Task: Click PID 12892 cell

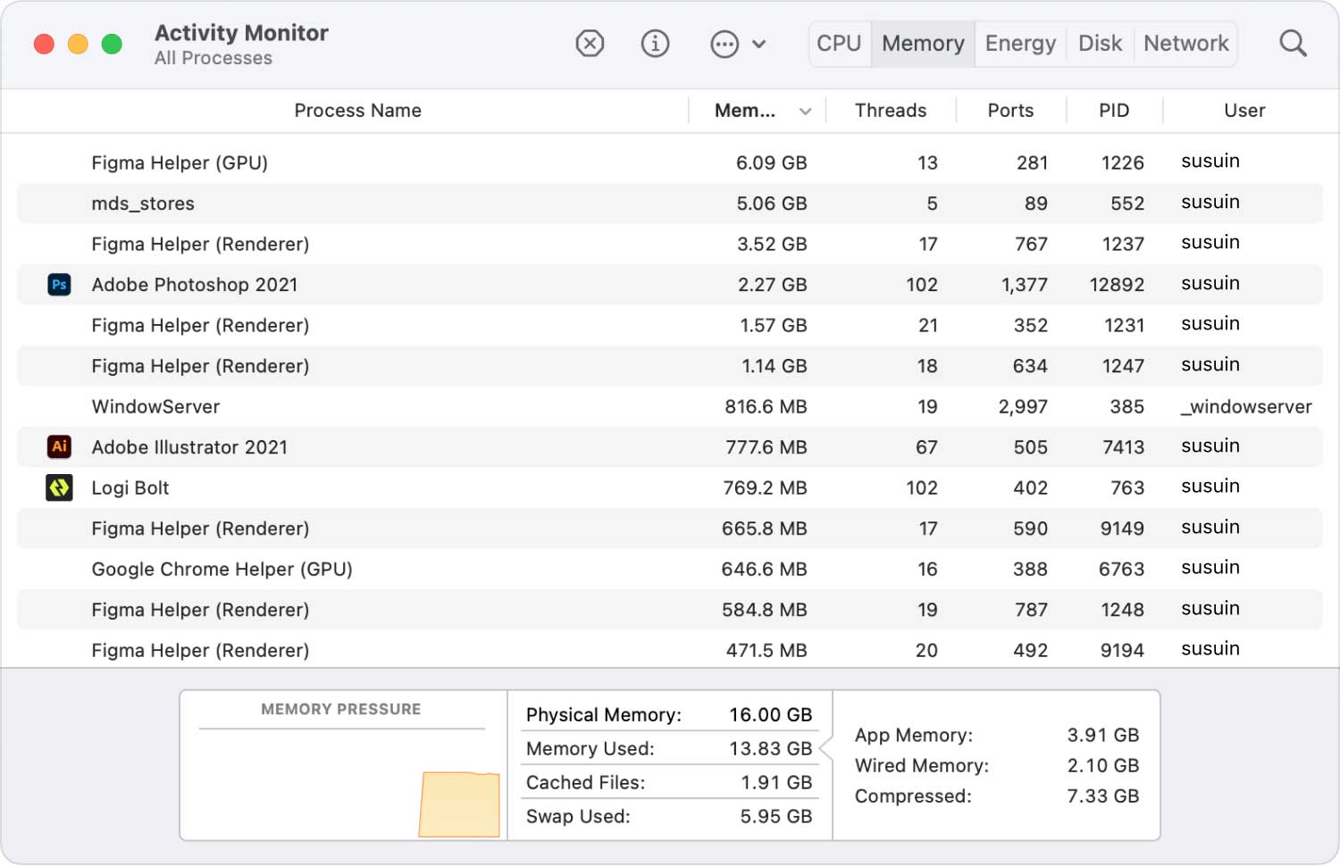Action: (1117, 285)
